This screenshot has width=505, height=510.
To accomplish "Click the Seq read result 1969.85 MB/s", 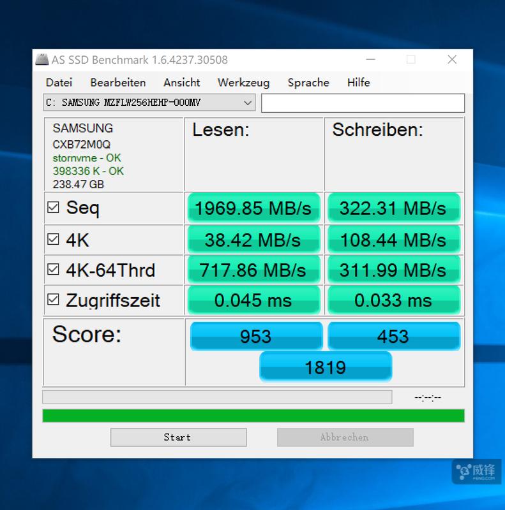I will [x=254, y=208].
